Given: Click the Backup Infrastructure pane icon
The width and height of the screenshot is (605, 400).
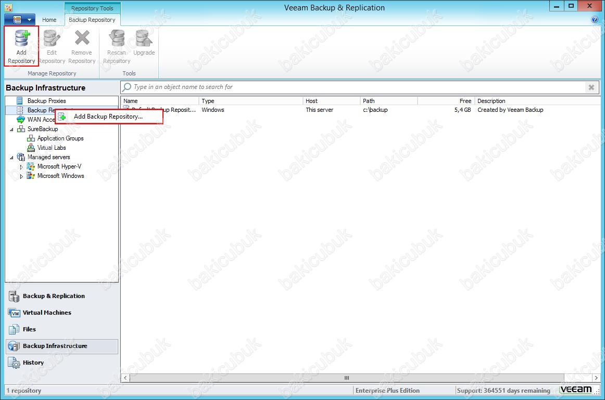Looking at the screenshot, I should pos(14,346).
